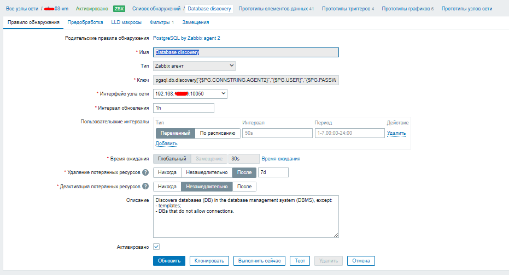The width and height of the screenshot is (509, 275).
Task: Switch to LLD макросы tab
Action: [x=126, y=22]
